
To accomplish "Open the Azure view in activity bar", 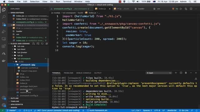I will 4,54.
